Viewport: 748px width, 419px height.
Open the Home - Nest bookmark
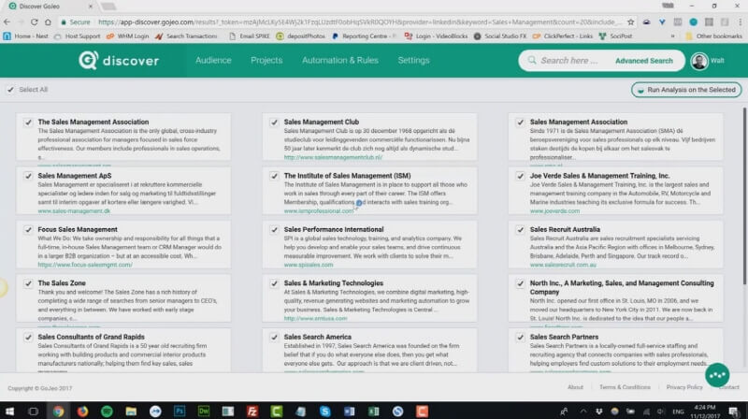pyautogui.click(x=26, y=36)
